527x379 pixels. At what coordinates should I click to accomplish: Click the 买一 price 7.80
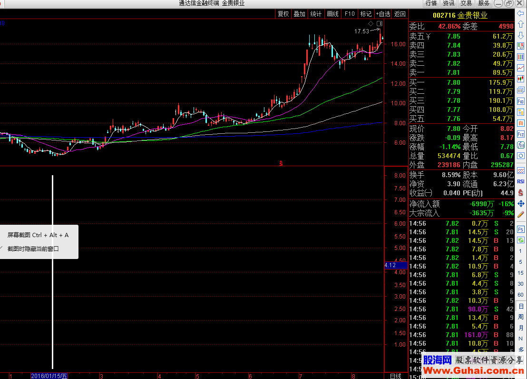coord(454,82)
